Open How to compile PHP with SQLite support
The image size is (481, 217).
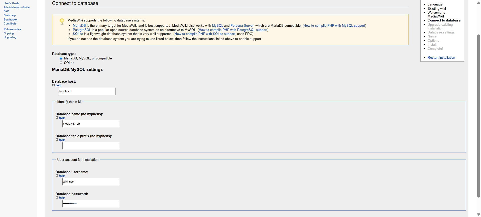click(205, 34)
